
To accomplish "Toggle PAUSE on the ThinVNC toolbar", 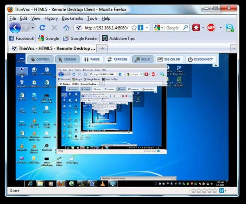I will tap(92, 60).
